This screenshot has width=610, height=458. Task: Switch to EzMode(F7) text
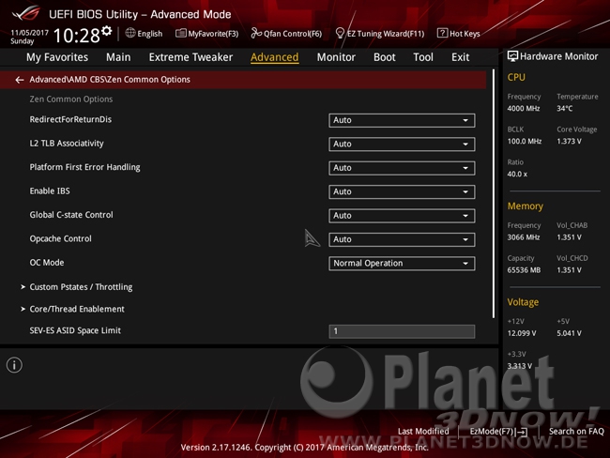click(x=492, y=431)
